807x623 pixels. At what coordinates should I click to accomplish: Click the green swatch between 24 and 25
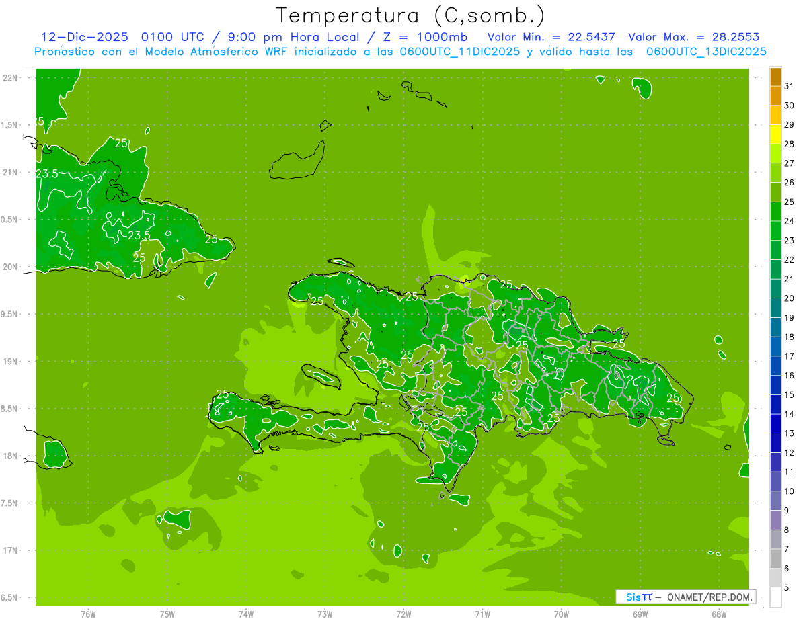775,212
